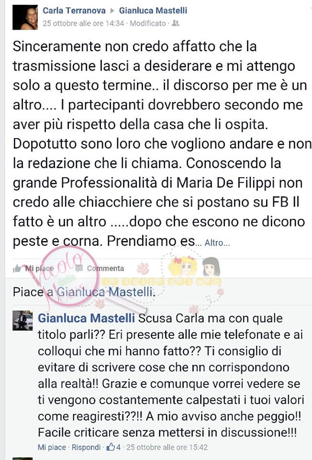Reply to the comment with Rispondi
This screenshot has height=460, width=312.
tap(86, 448)
